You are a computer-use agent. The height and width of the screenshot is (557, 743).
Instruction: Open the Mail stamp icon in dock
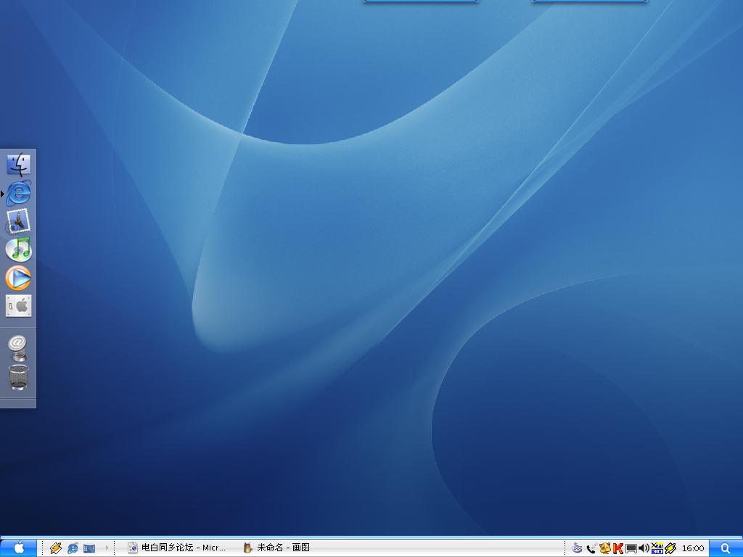coord(19,221)
